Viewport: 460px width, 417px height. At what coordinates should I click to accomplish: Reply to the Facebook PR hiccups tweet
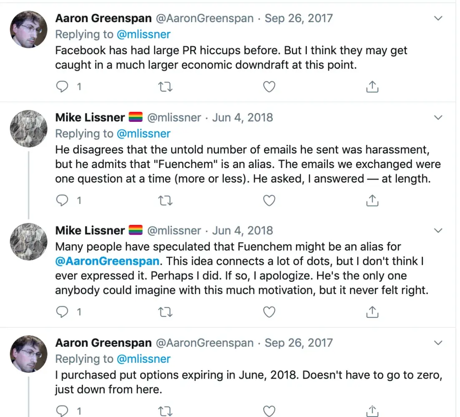(x=62, y=87)
